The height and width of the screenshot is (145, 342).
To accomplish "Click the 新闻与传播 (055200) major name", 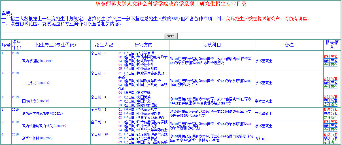I will [37, 139].
